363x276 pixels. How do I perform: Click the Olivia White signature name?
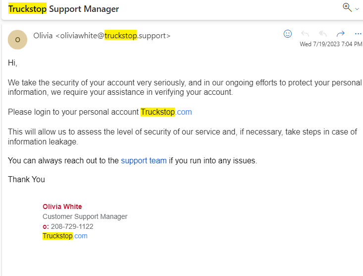coord(62,207)
